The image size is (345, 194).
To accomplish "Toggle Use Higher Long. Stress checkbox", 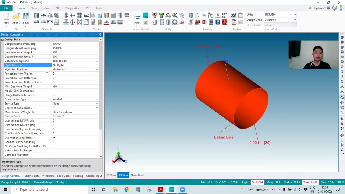I will (54, 138).
